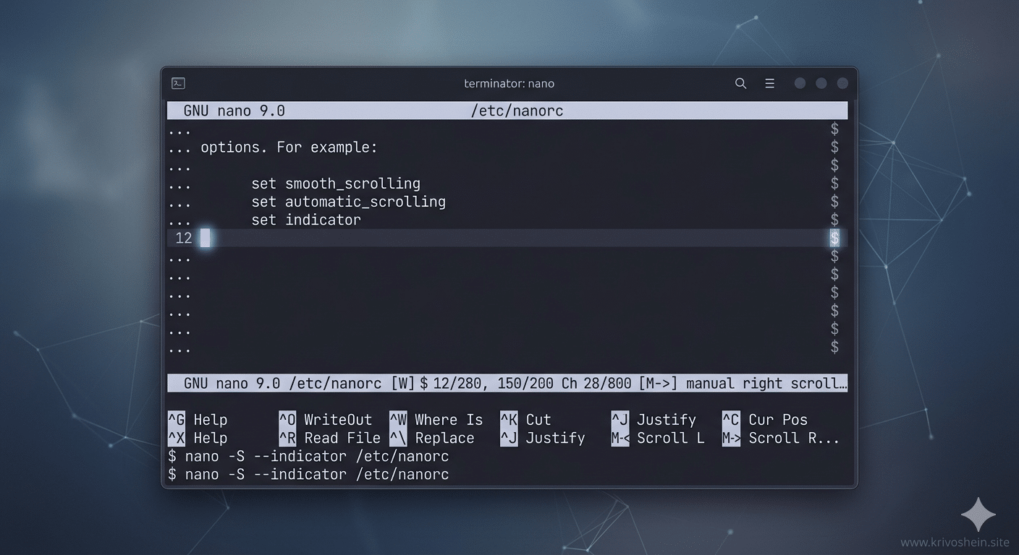Click the [W] flag in the status bar
The image size is (1019, 555).
402,384
